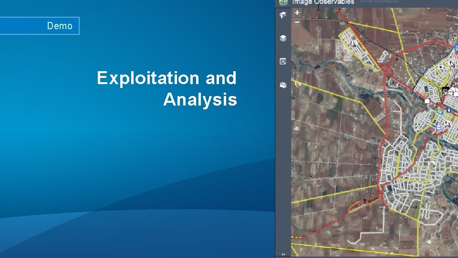Zoom in on the map with plus

click(x=297, y=12)
